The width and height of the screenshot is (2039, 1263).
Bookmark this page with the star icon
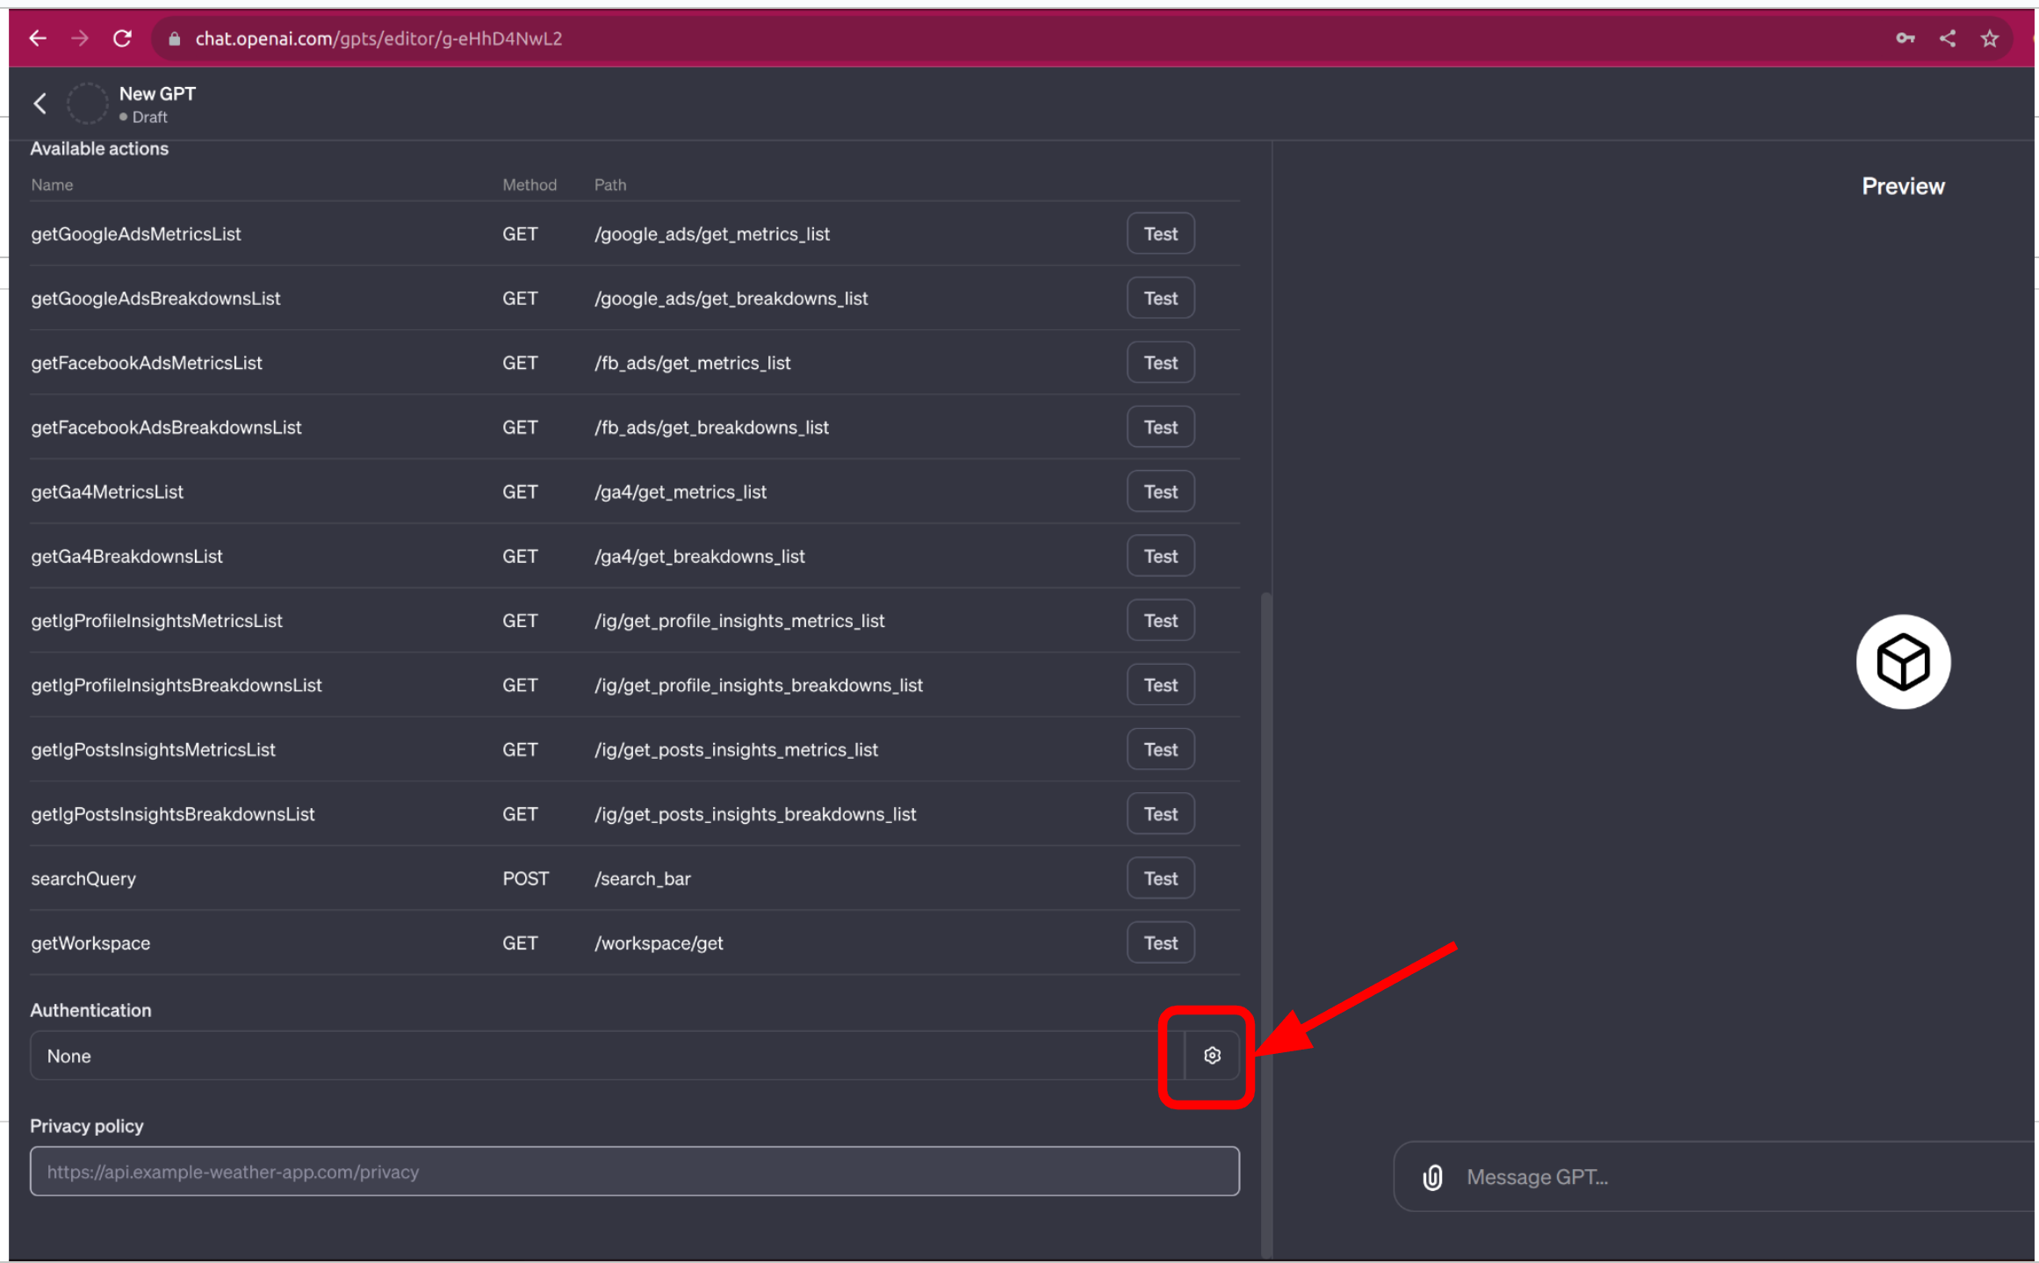[1989, 38]
